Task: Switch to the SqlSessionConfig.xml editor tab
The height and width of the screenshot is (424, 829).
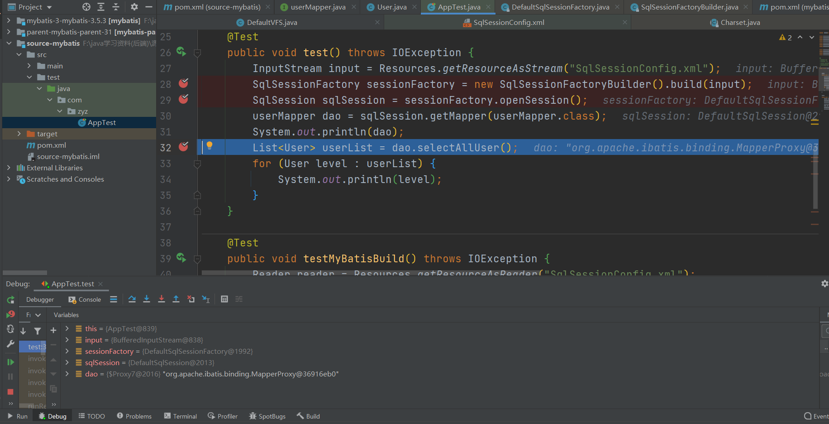Action: 508,22
